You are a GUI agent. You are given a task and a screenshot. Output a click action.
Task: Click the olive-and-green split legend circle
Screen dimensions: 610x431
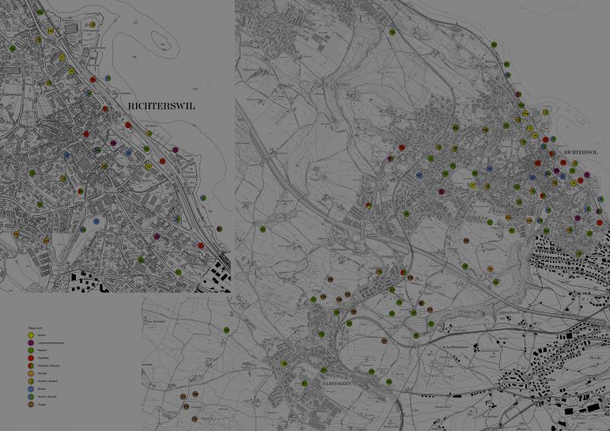(29, 381)
